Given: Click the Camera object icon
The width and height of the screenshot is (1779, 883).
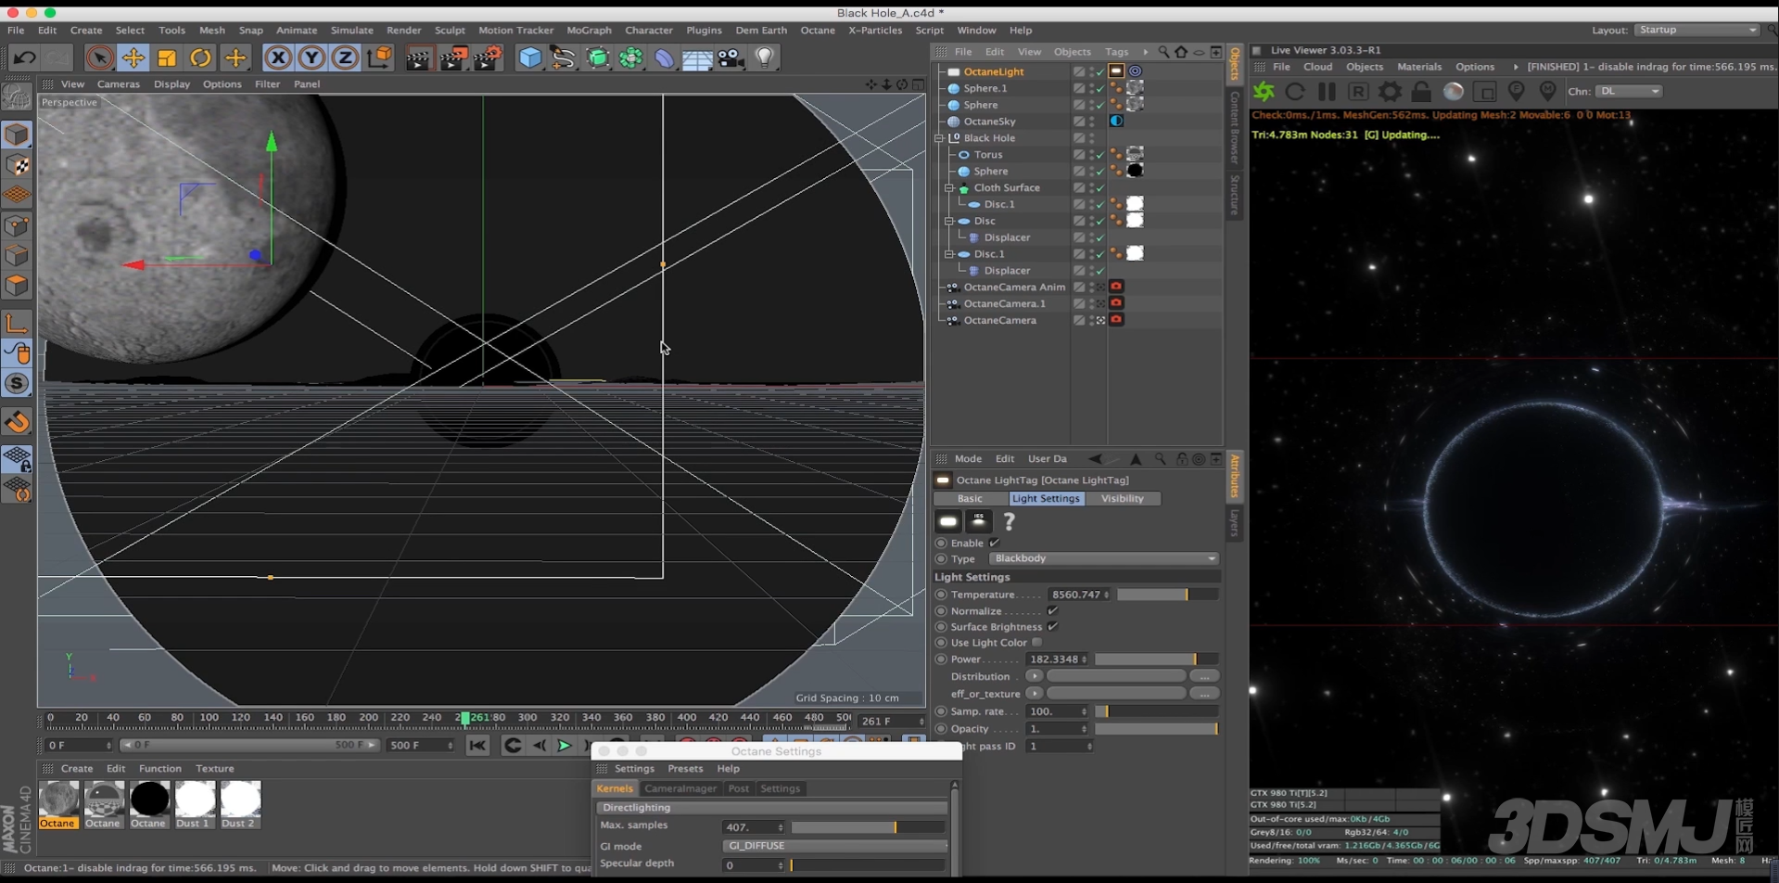Looking at the screenshot, I should pos(731,58).
